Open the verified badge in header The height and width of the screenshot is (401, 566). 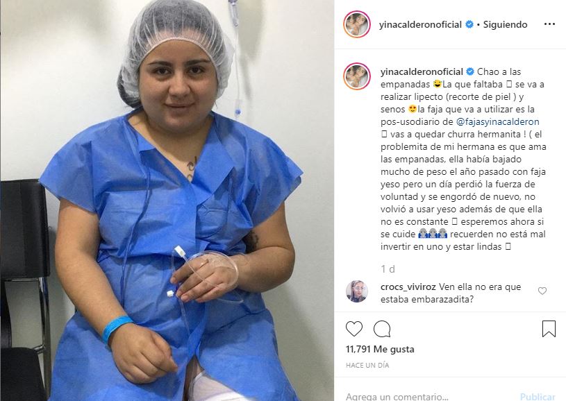pos(469,24)
